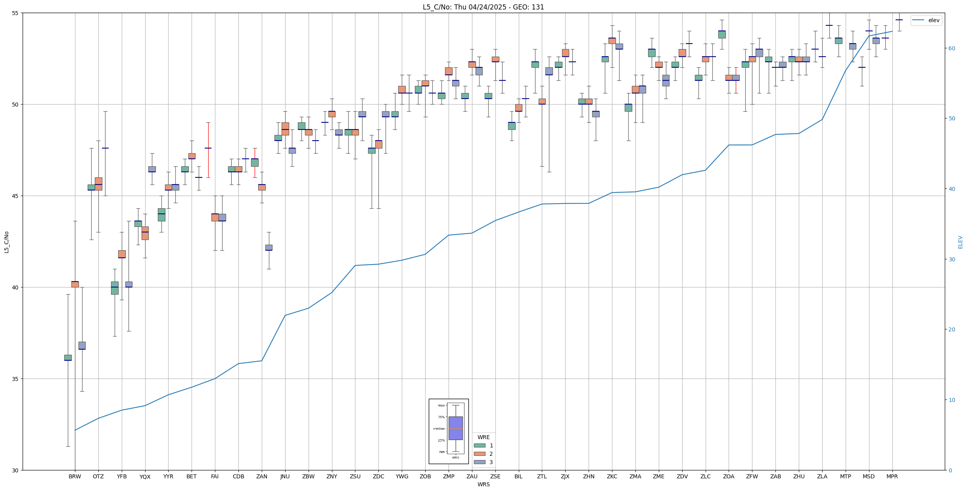Screen dimensions: 967x491
Task: Click the 55 tick on left axis
Action: [15, 13]
